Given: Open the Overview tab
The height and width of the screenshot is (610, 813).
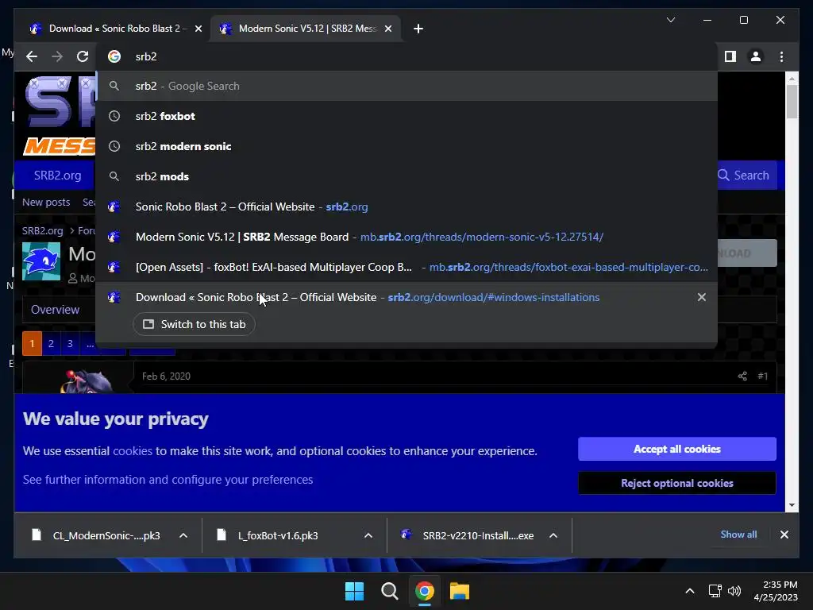Looking at the screenshot, I should tap(55, 310).
